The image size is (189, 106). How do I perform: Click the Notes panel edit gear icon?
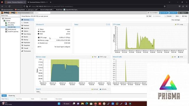[109, 24]
